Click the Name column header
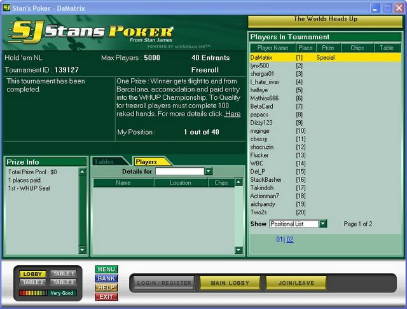 click(123, 182)
